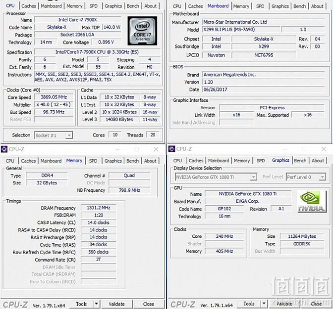The height and width of the screenshot is (309, 333).
Task: Click BIOS brand 'American Megatrends Inc.'
Action: pos(263,75)
